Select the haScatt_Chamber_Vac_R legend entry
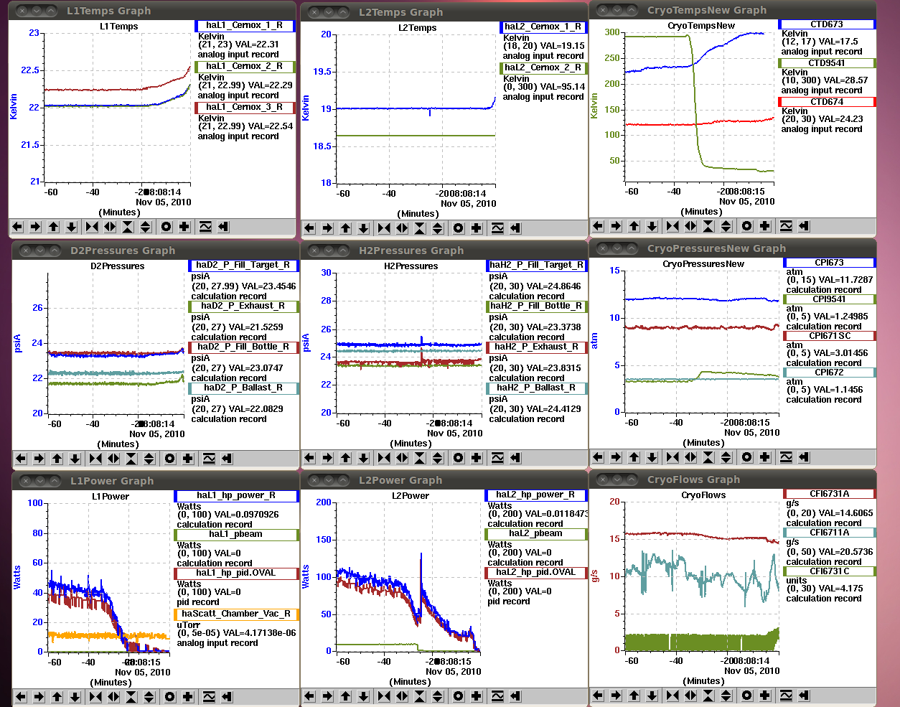Screen dimensions: 900x707 [x=236, y=614]
